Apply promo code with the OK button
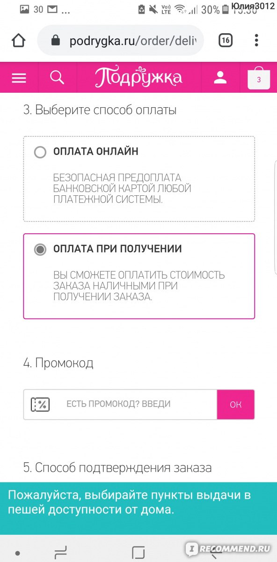Image resolution: width=277 pixels, height=562 pixels. (x=235, y=404)
